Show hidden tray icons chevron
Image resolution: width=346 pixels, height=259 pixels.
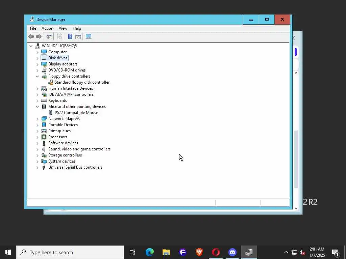coord(286,252)
